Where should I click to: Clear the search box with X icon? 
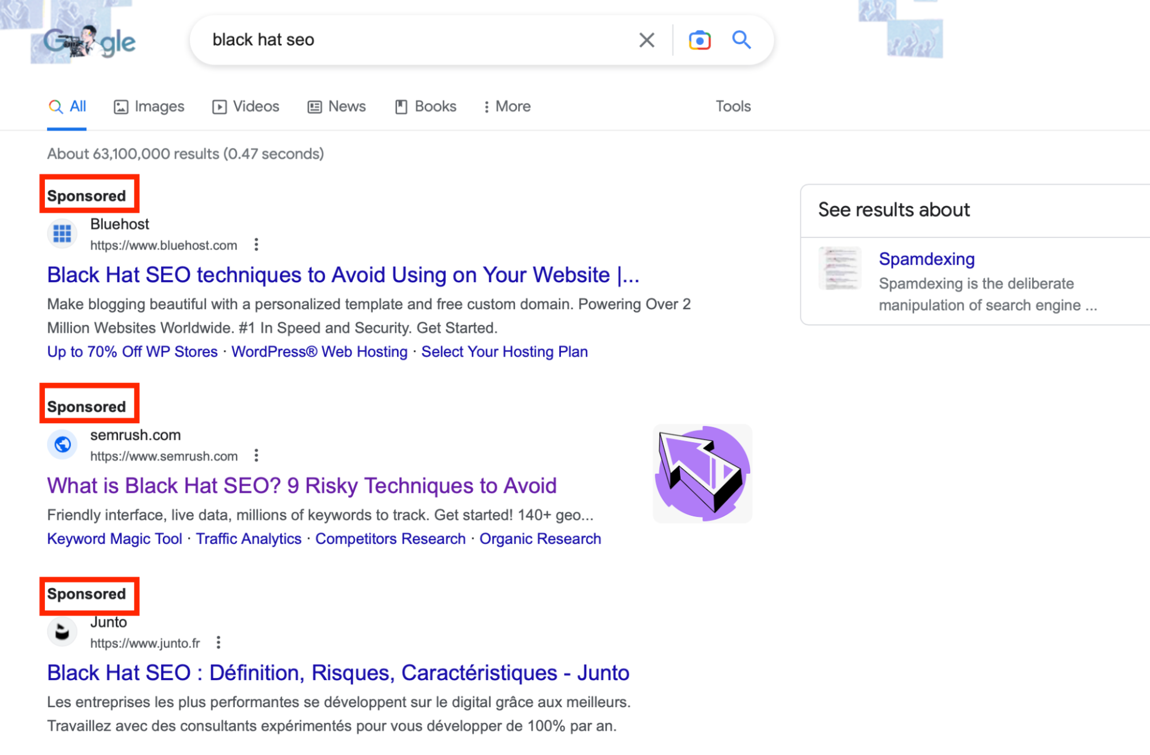coord(647,40)
